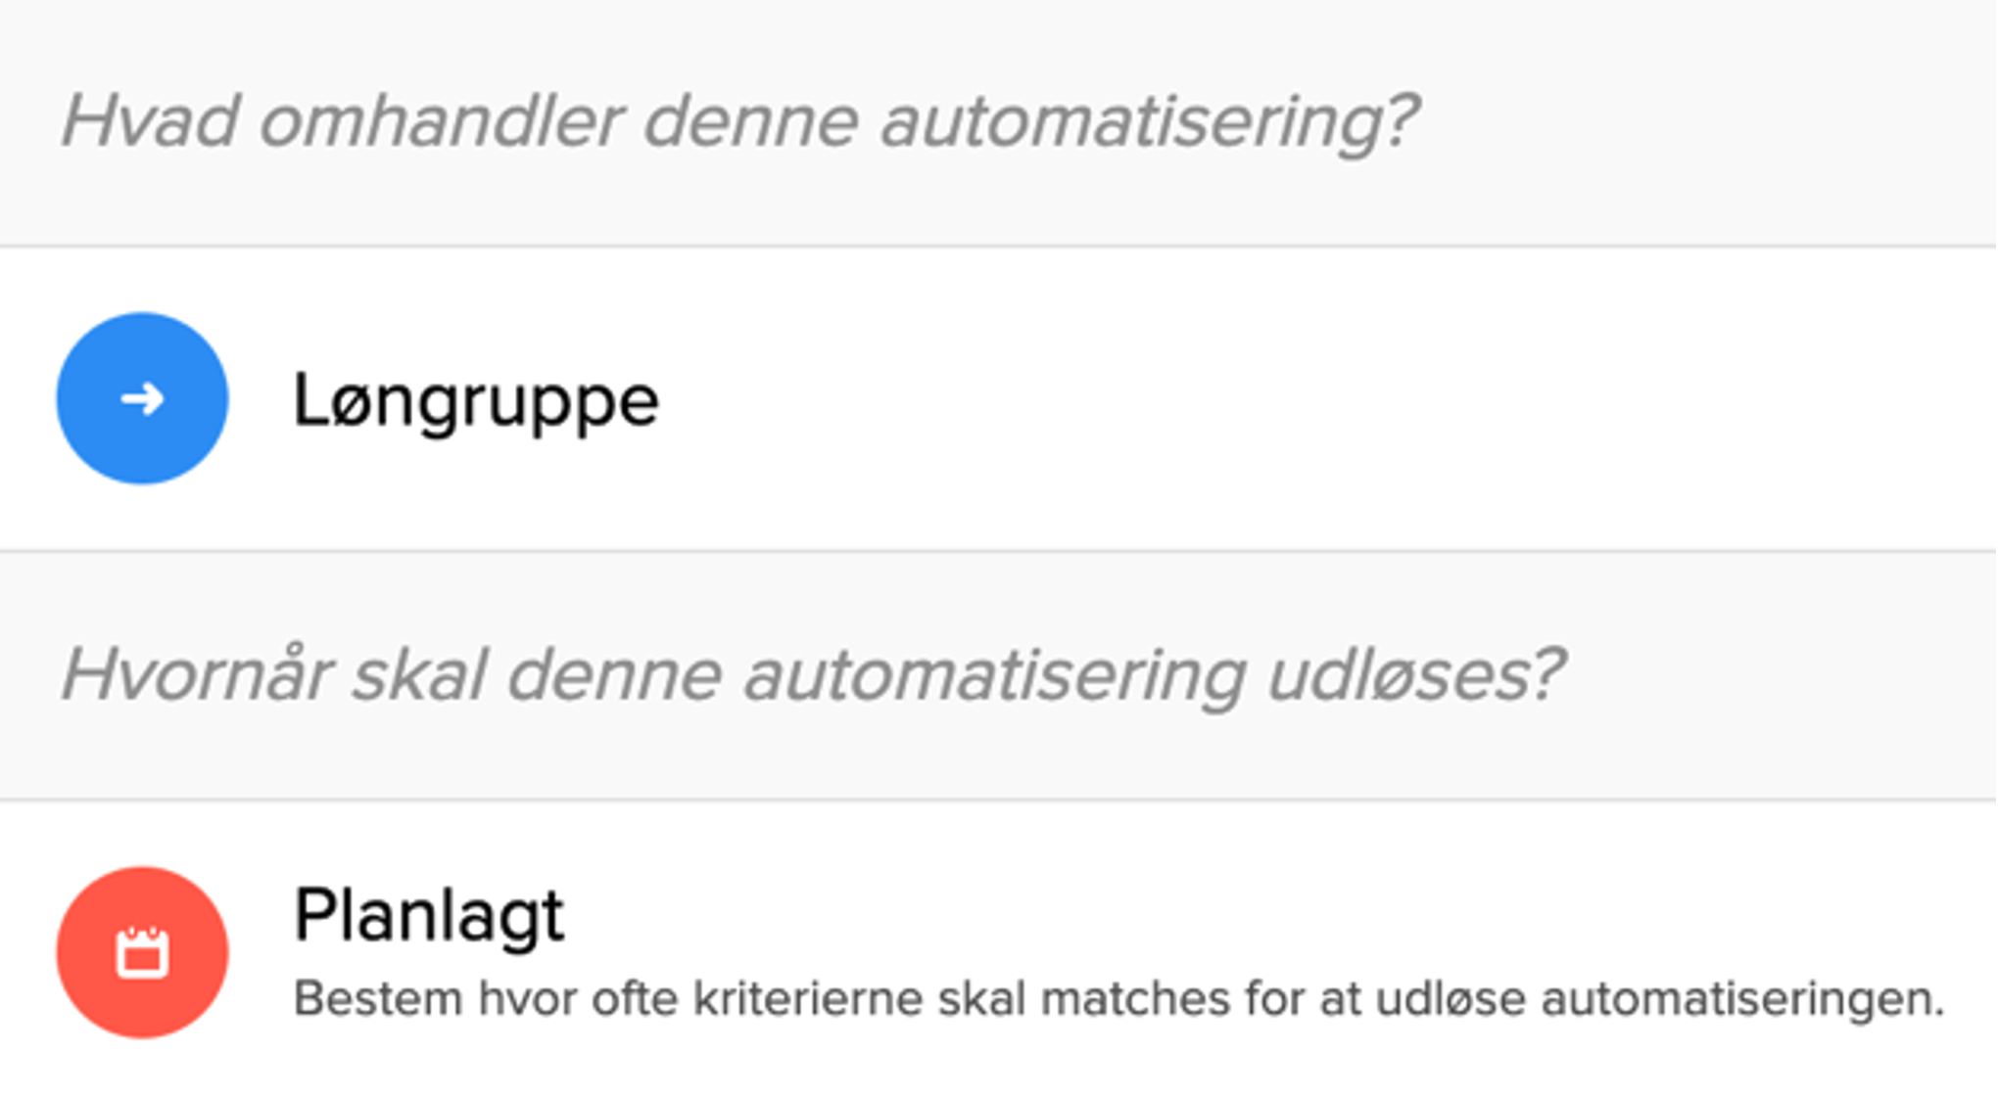Image resolution: width=1998 pixels, height=1098 pixels.
Task: Click the description text under Planlagt
Action: point(1118,999)
